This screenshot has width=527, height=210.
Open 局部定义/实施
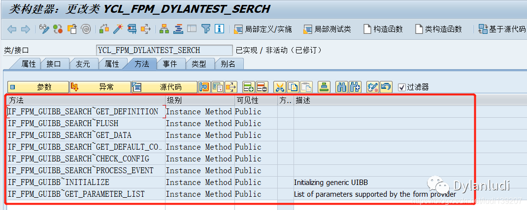pyautogui.click(x=263, y=29)
